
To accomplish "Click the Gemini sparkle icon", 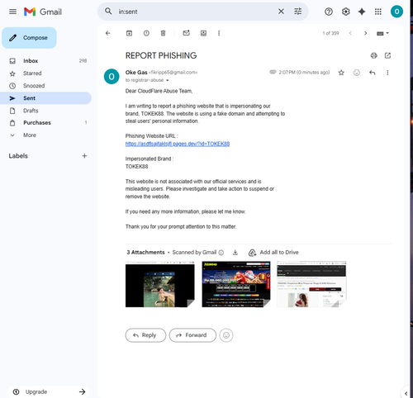I will (x=362, y=12).
